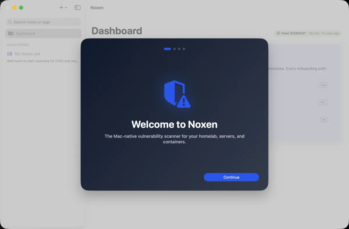This screenshot has width=349, height=229.
Task: Select the third onboarding page dot
Action: point(179,49)
